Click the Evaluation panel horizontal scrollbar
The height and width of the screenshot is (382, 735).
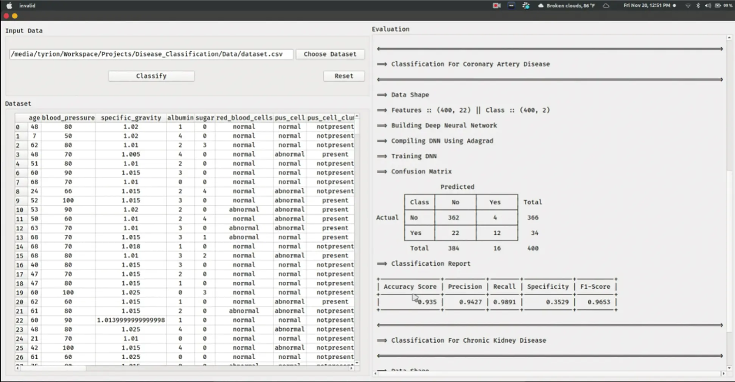click(549, 374)
